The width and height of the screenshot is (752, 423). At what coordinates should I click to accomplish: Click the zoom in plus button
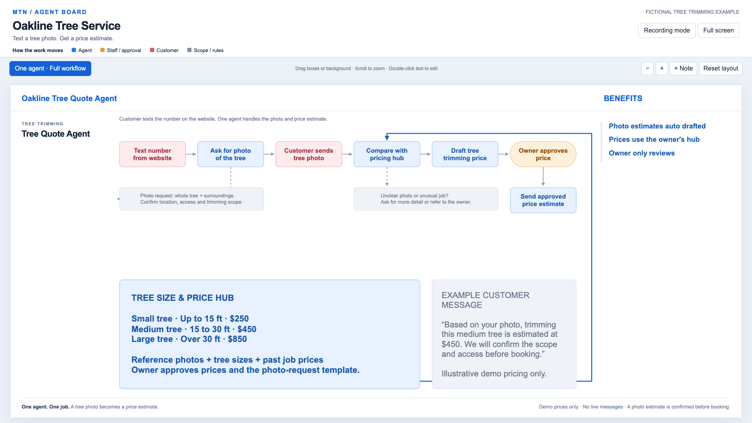[662, 69]
